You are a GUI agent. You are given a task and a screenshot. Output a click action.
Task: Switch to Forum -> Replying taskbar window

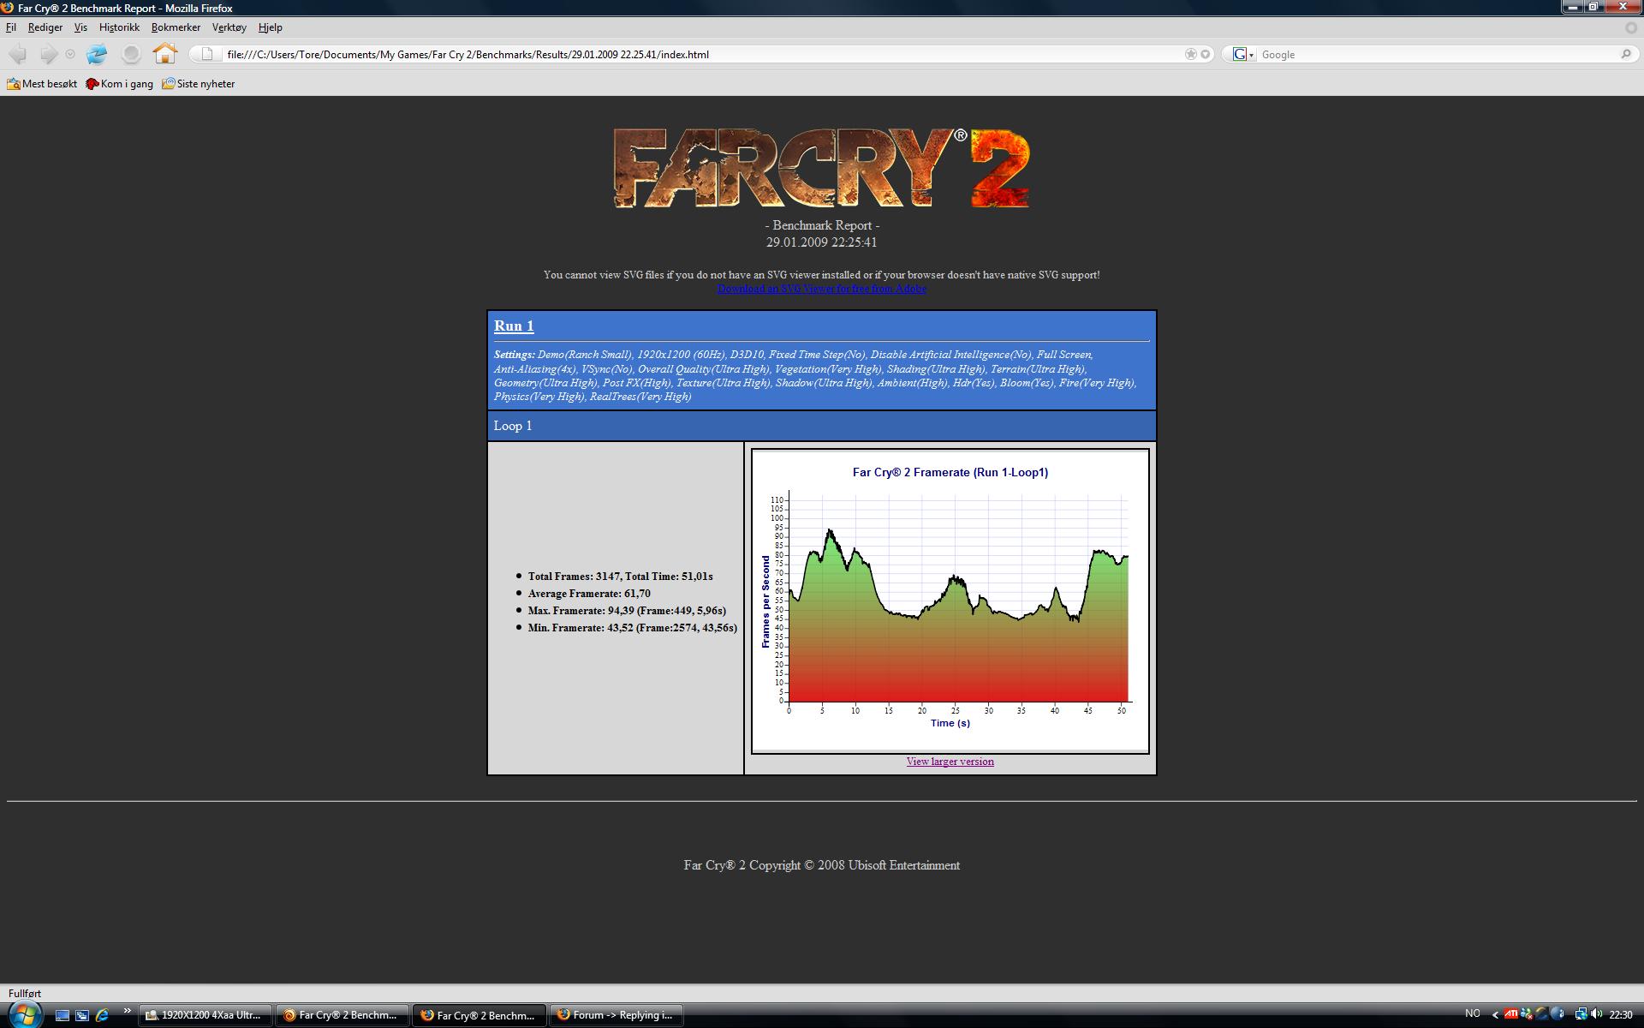[616, 1015]
